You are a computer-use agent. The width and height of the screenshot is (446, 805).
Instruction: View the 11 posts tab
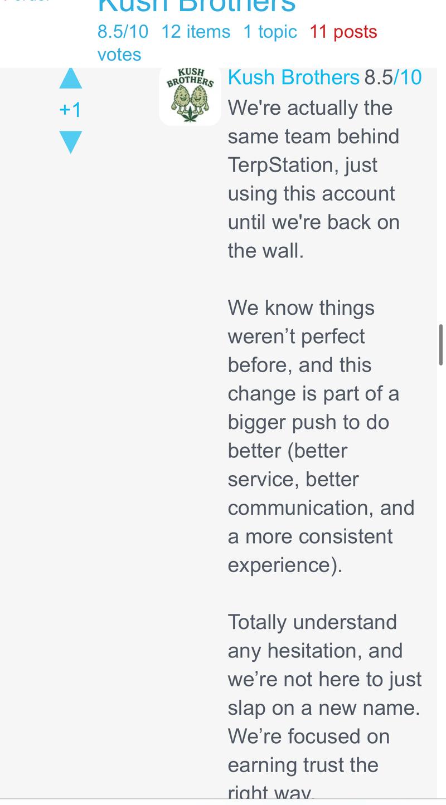pos(343,32)
